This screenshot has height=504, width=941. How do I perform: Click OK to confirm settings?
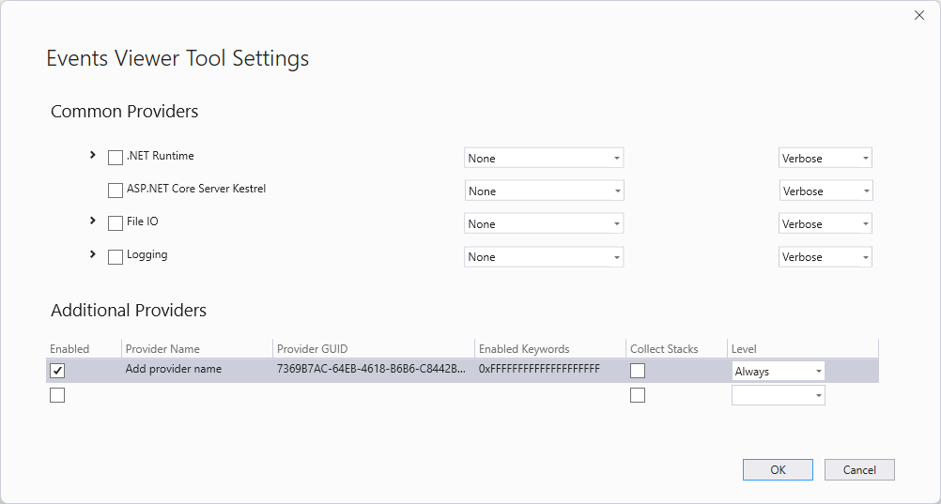tap(778, 470)
